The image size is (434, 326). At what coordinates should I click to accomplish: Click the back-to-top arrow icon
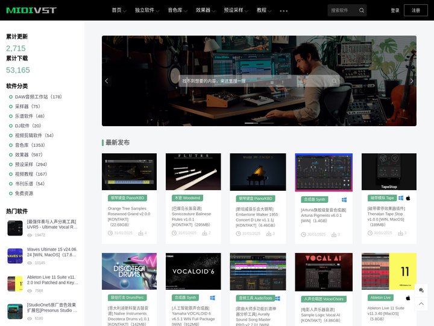pyautogui.click(x=421, y=304)
